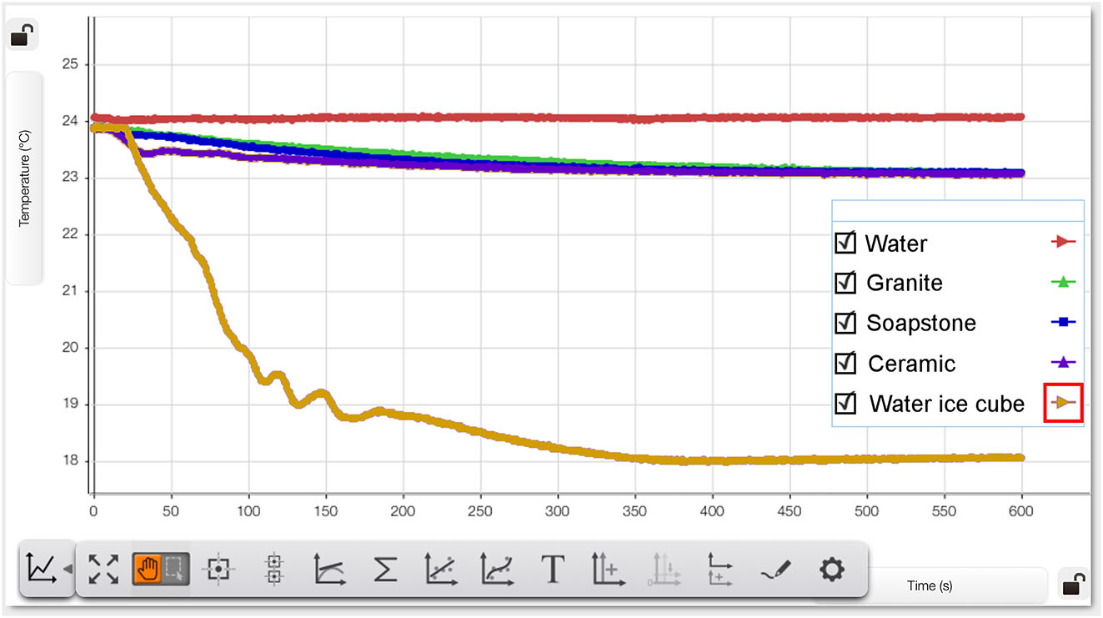Viewport: 1103px width, 618px height.
Task: Open the Temperature (°C) axis measurement selector
Action: [x=24, y=178]
